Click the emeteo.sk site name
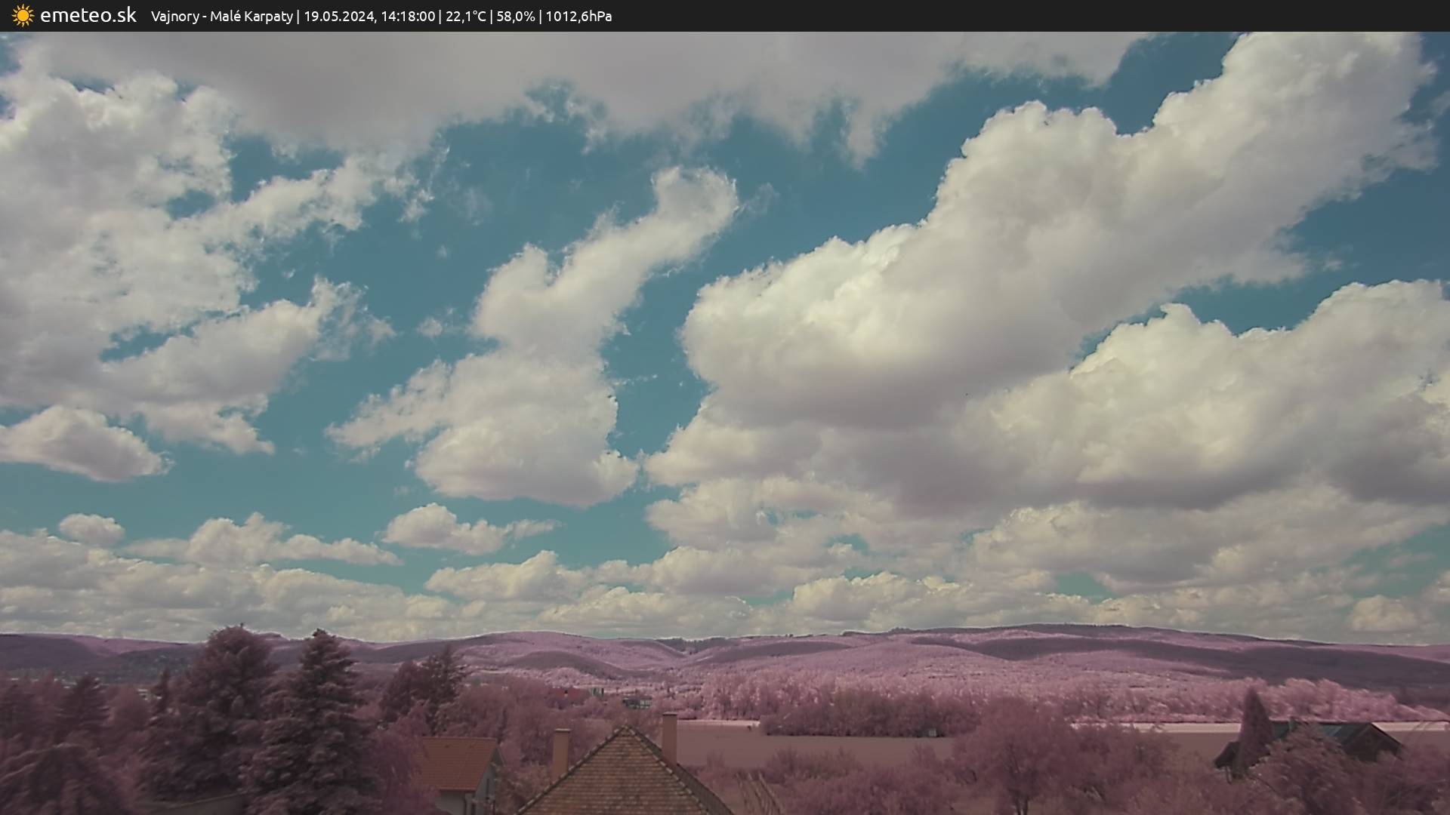Image resolution: width=1450 pixels, height=815 pixels. pyautogui.click(x=88, y=16)
